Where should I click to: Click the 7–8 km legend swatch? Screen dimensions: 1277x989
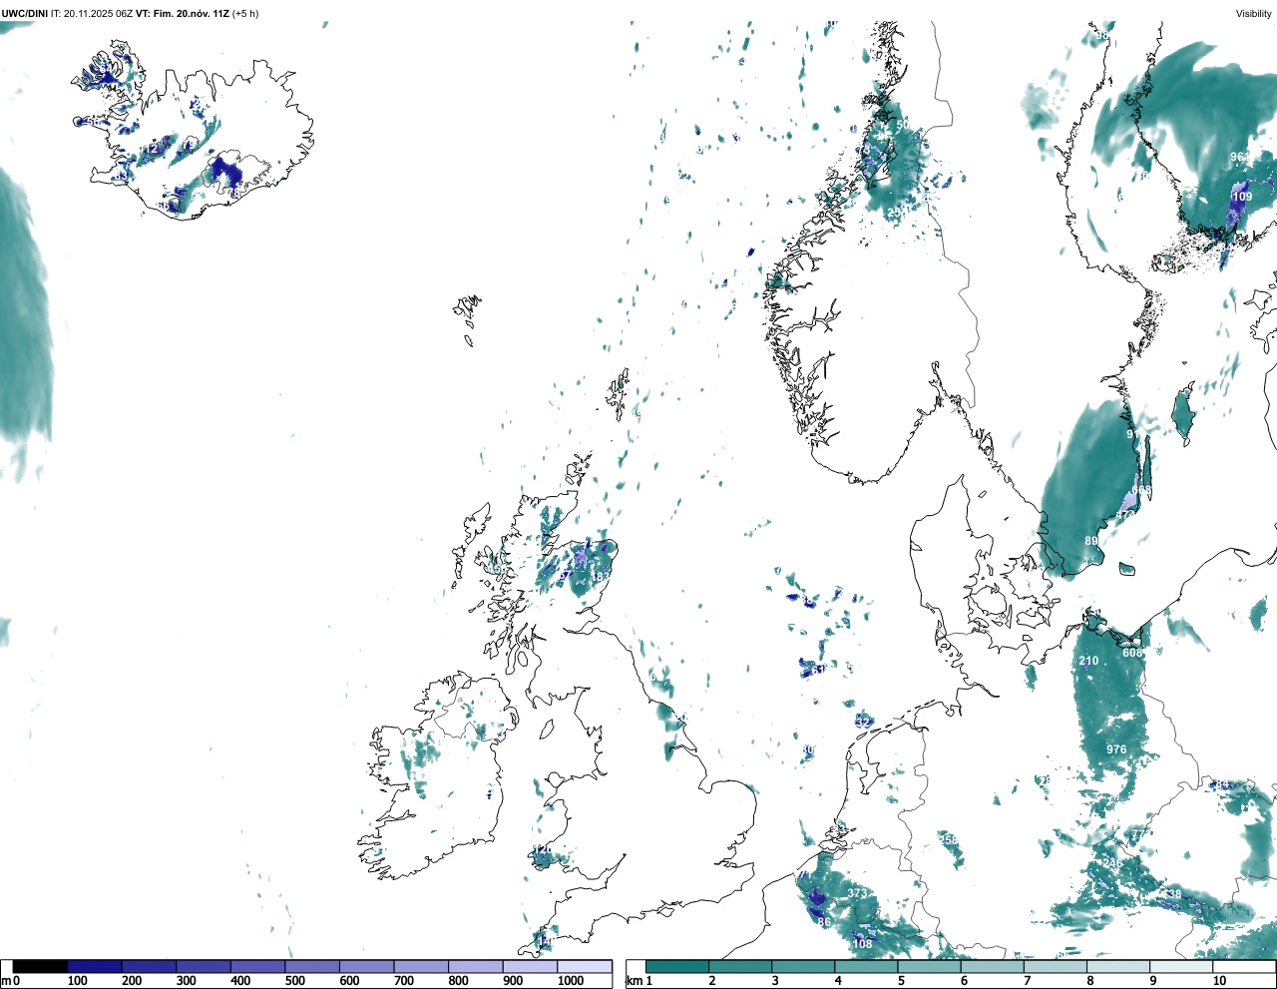coord(1056,966)
